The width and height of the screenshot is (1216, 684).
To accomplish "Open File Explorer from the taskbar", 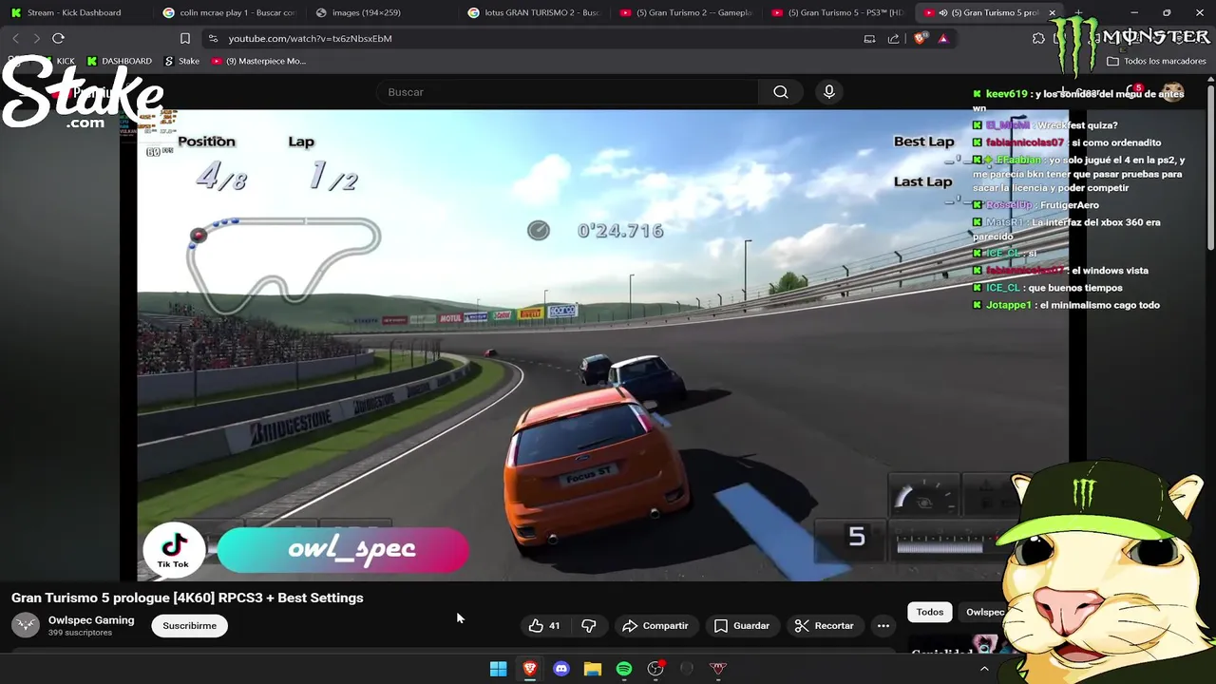I will [593, 669].
